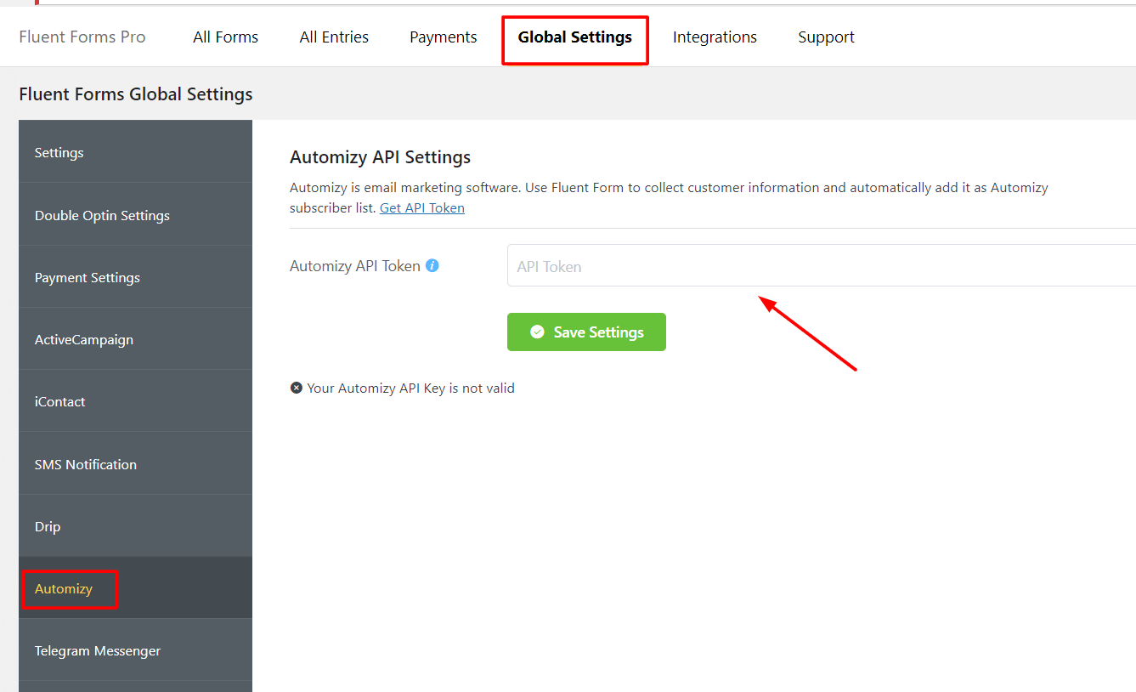This screenshot has height=692, width=1136.
Task: Open the Settings sidebar item
Action: tap(136, 152)
